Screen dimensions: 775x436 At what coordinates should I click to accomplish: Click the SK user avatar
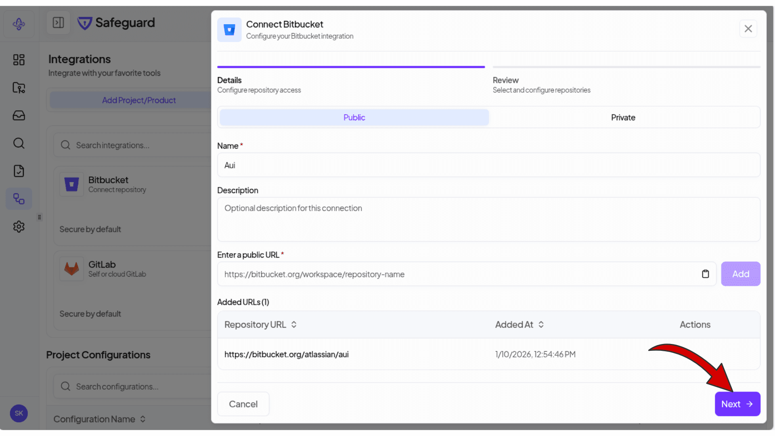[x=19, y=413]
